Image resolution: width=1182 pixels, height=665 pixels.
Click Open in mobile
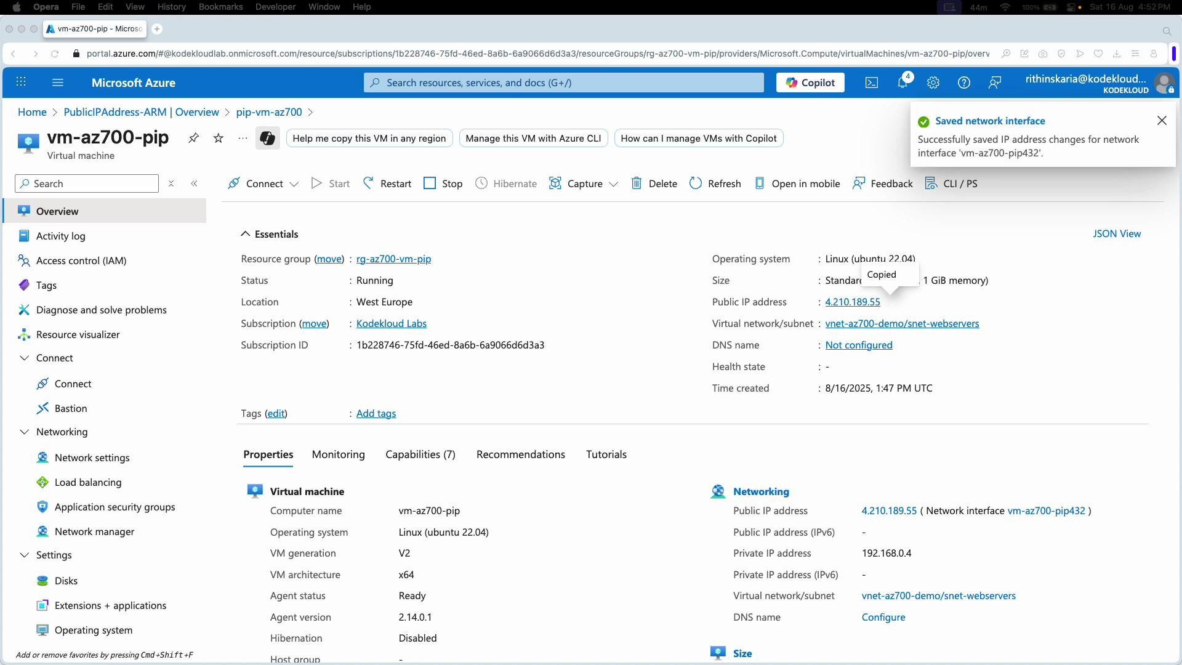click(797, 183)
